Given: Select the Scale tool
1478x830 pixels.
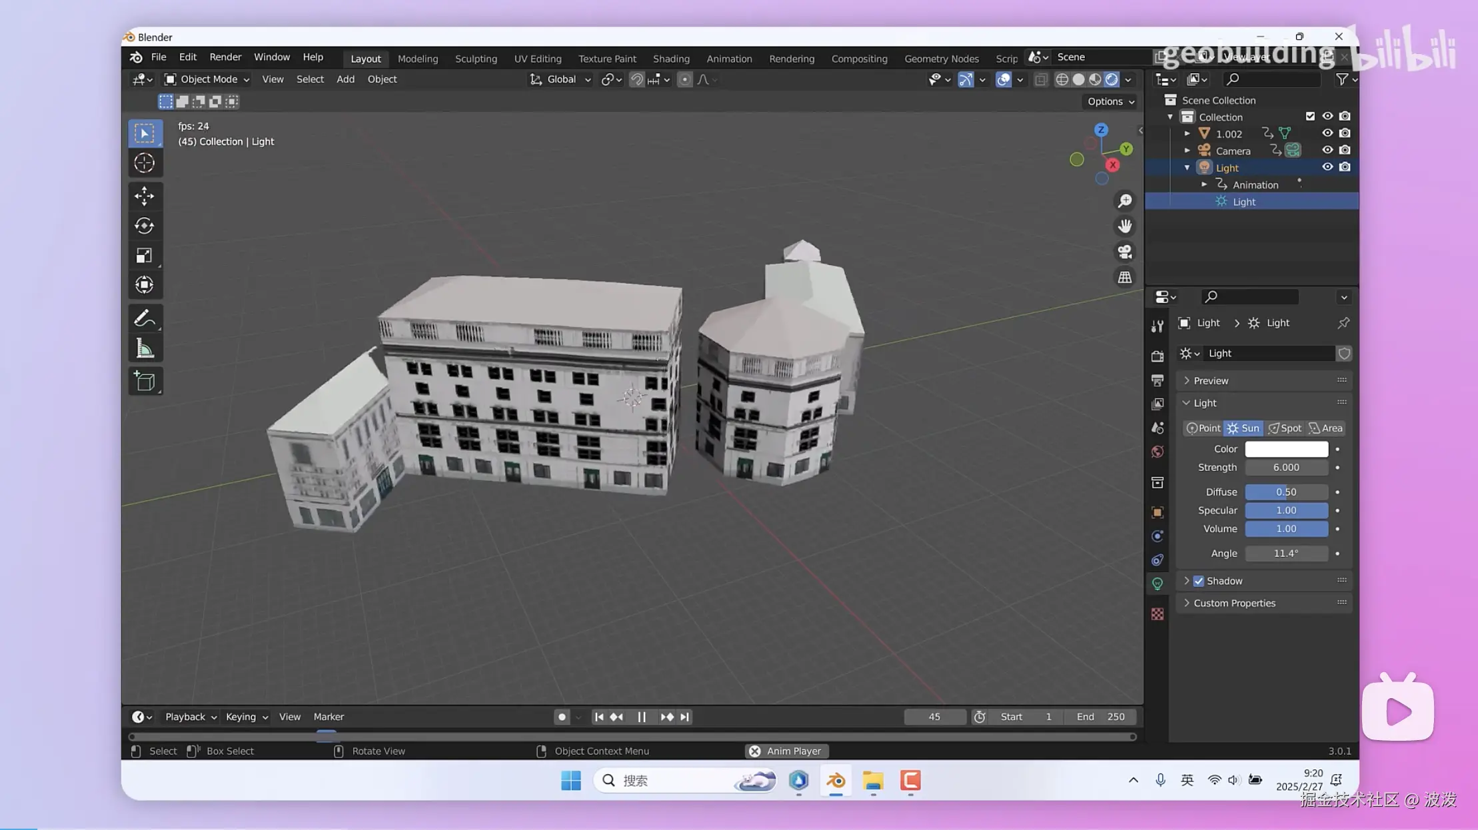Looking at the screenshot, I should click(144, 256).
